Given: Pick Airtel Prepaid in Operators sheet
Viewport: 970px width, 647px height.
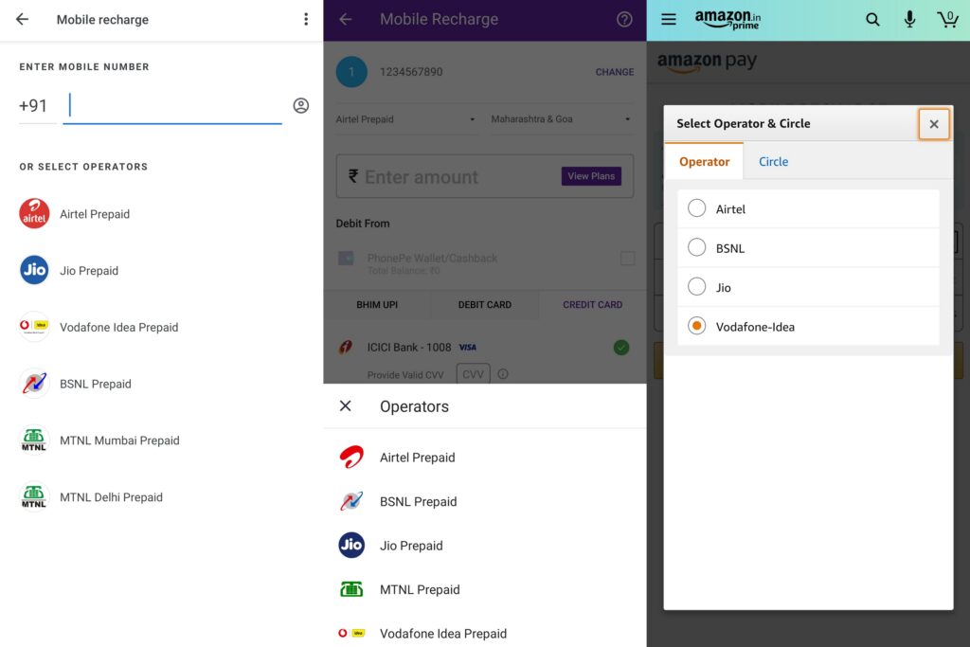Looking at the screenshot, I should click(x=418, y=458).
